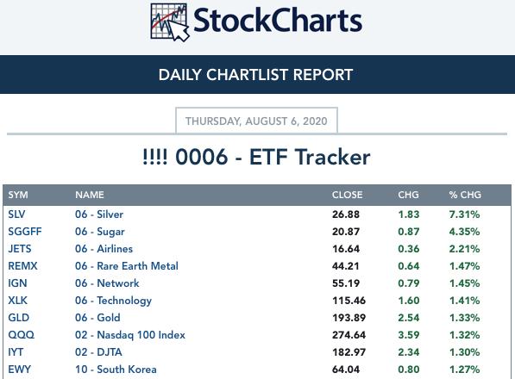
Task: Click the XLK ticker symbol
Action: point(18,301)
